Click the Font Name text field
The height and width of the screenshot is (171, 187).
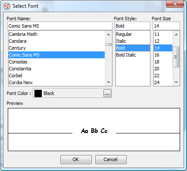point(60,26)
